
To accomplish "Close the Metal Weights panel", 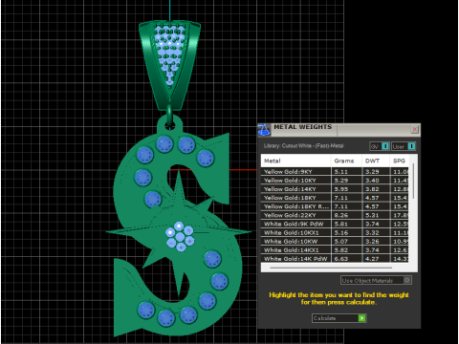I will pos(414,129).
